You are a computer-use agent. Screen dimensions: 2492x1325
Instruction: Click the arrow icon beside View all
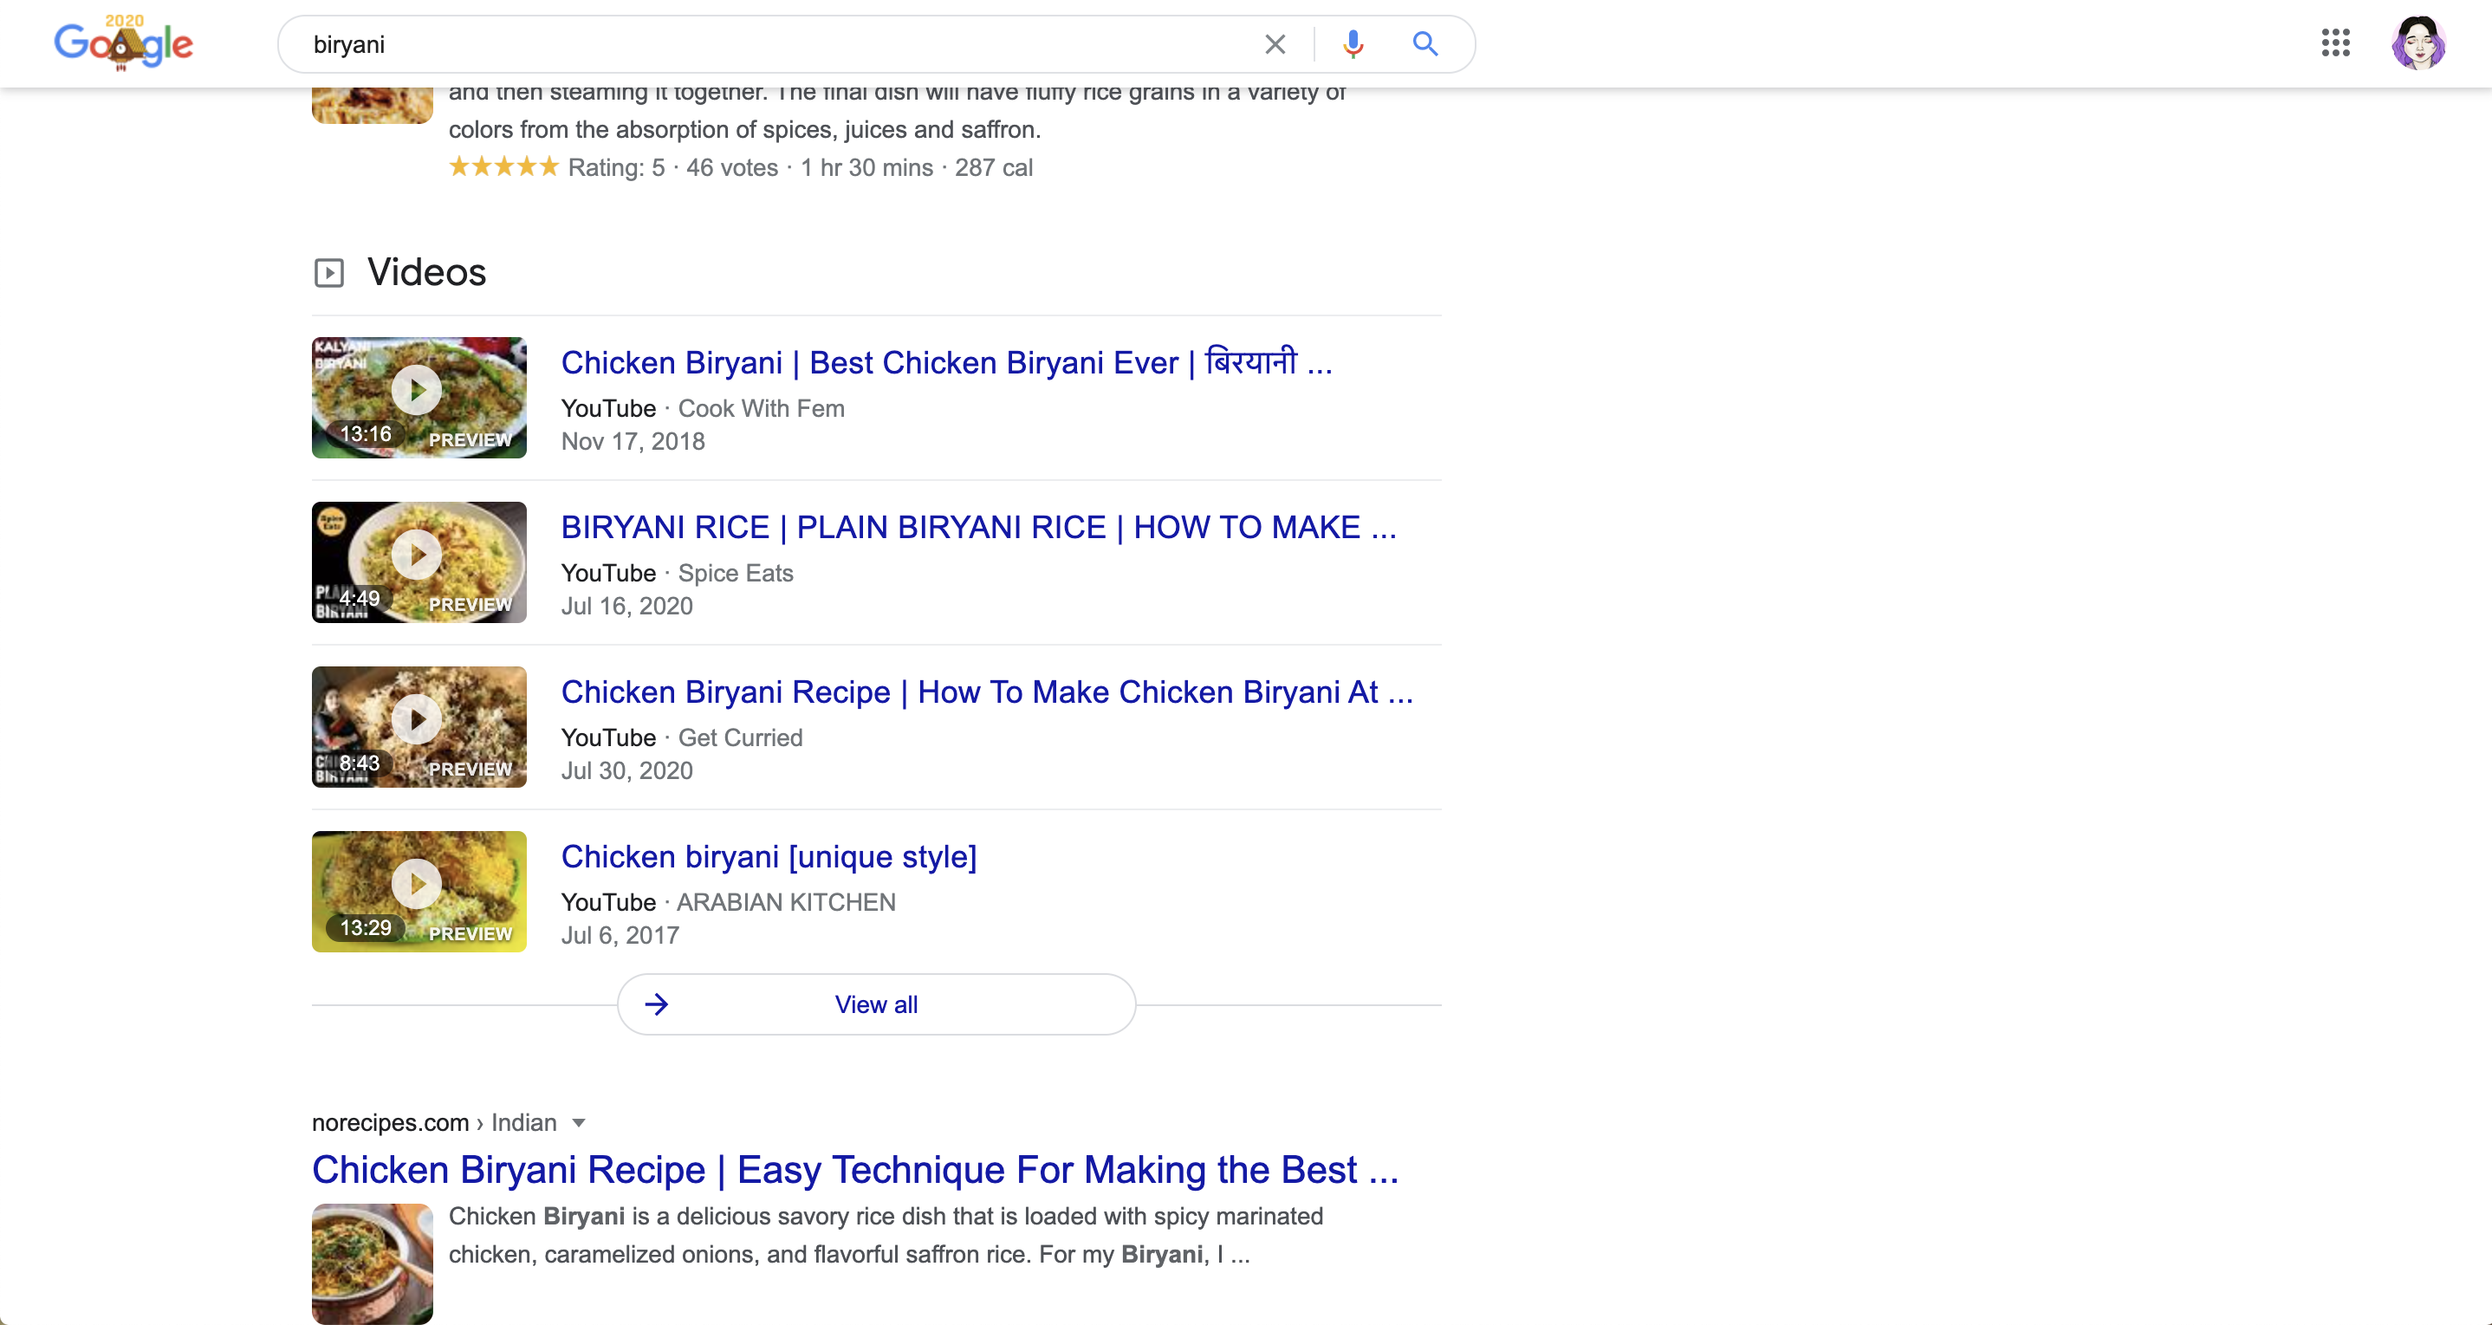(657, 1003)
